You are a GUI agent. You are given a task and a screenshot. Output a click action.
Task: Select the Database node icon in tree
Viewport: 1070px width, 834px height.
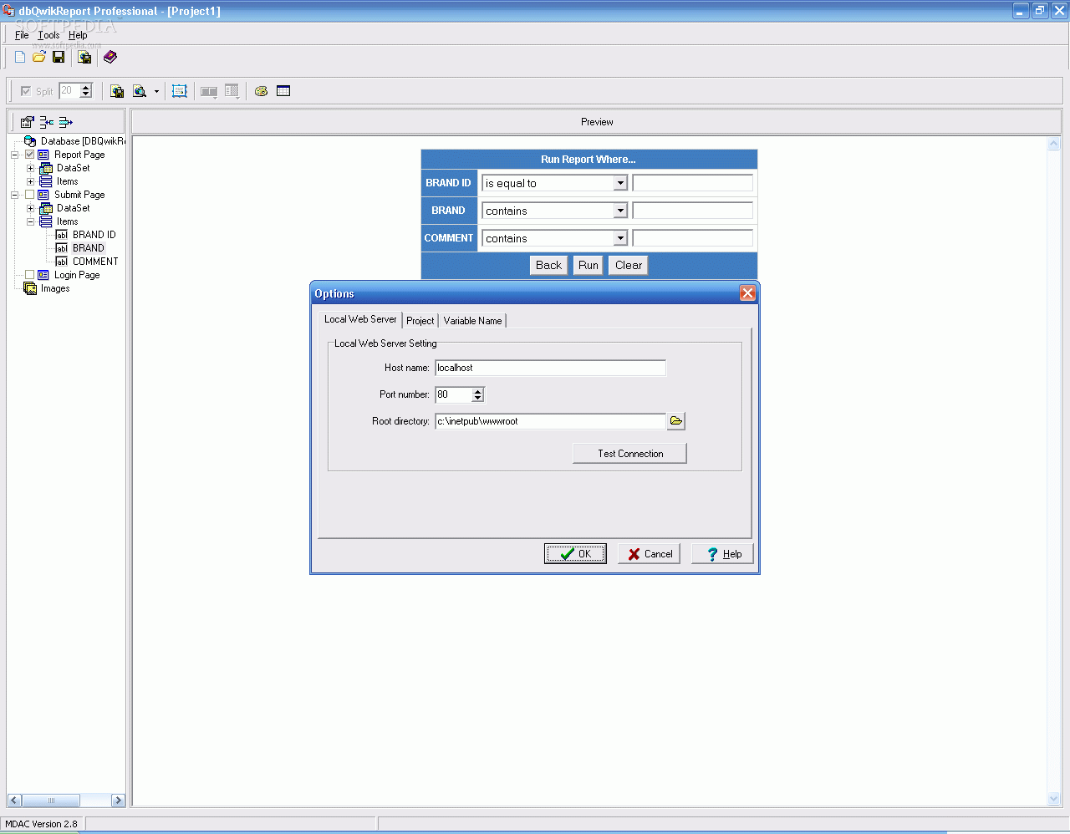30,141
